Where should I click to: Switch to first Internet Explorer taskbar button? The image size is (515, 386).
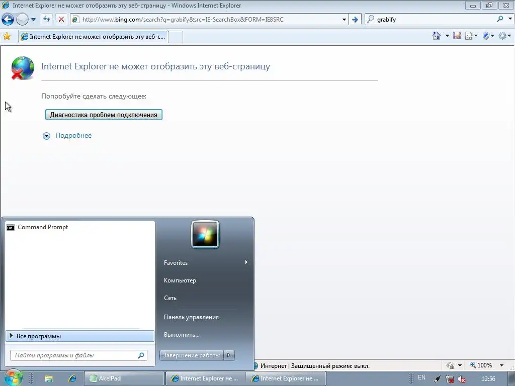click(x=206, y=378)
